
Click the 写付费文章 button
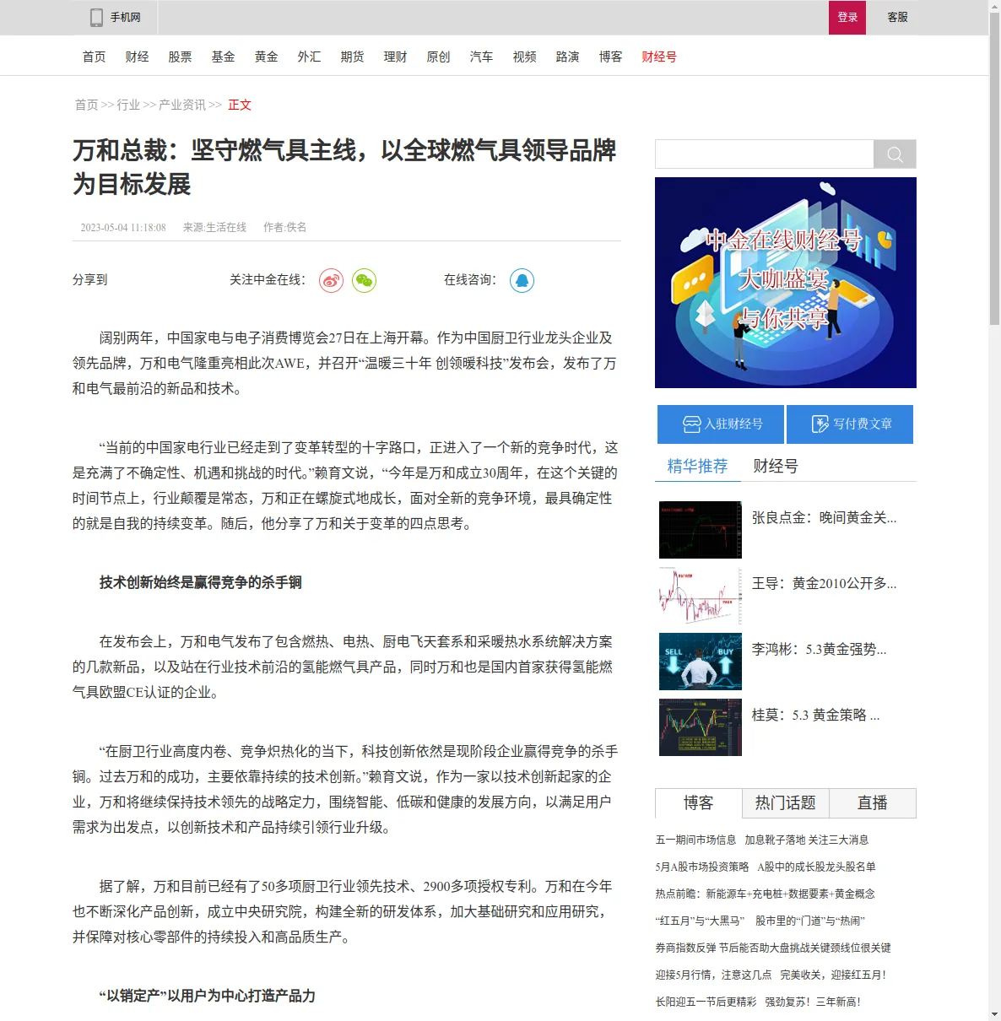850,424
